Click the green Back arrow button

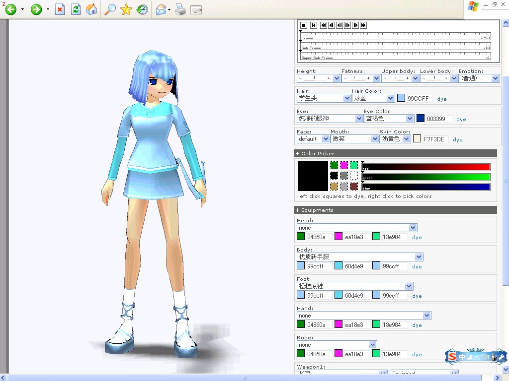(x=11, y=9)
